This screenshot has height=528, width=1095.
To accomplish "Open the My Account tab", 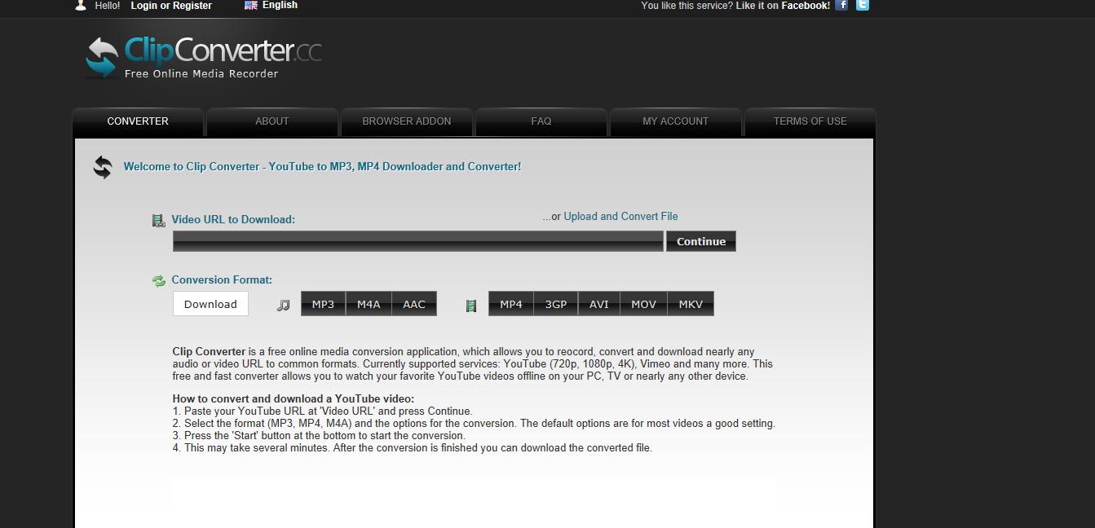I will coord(676,121).
